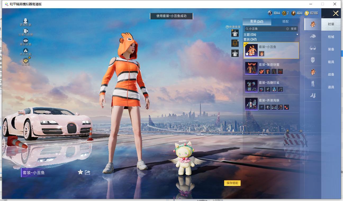Click the 保存搭配 save button

(232, 183)
